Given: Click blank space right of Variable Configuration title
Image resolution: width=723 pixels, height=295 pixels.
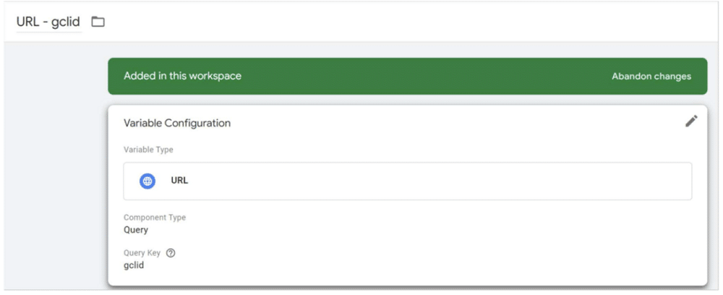Looking at the screenshot, I should point(434,123).
